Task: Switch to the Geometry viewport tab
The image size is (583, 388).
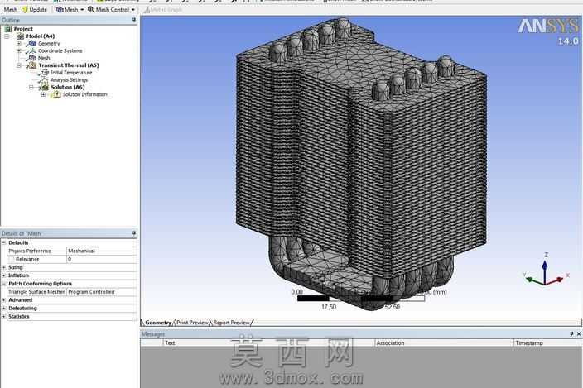Action: 157,323
